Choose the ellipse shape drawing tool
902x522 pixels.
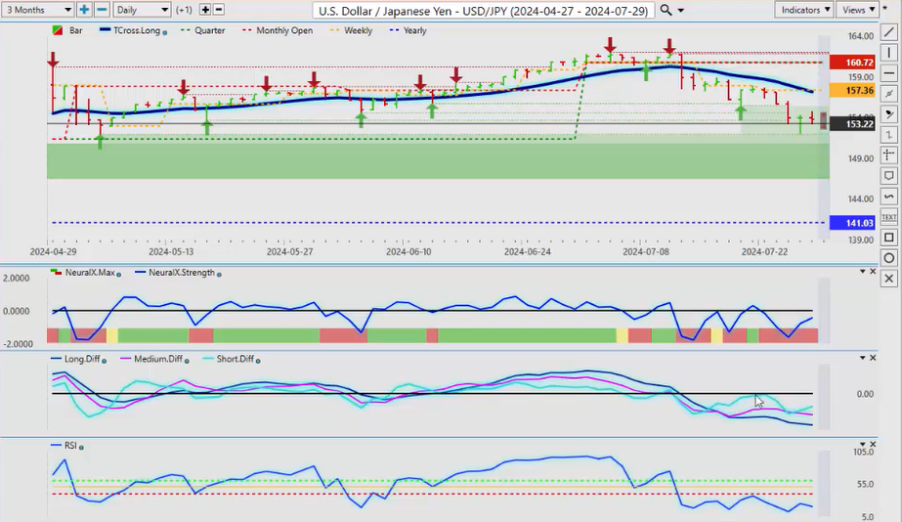[x=888, y=258]
